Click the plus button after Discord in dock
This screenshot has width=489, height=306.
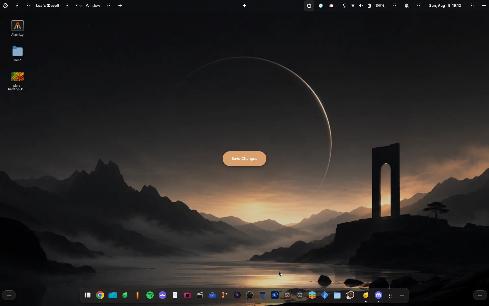pos(402,296)
